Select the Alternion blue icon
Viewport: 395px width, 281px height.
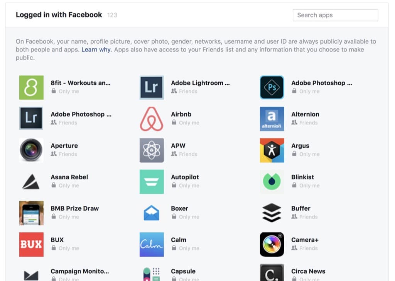tap(272, 119)
